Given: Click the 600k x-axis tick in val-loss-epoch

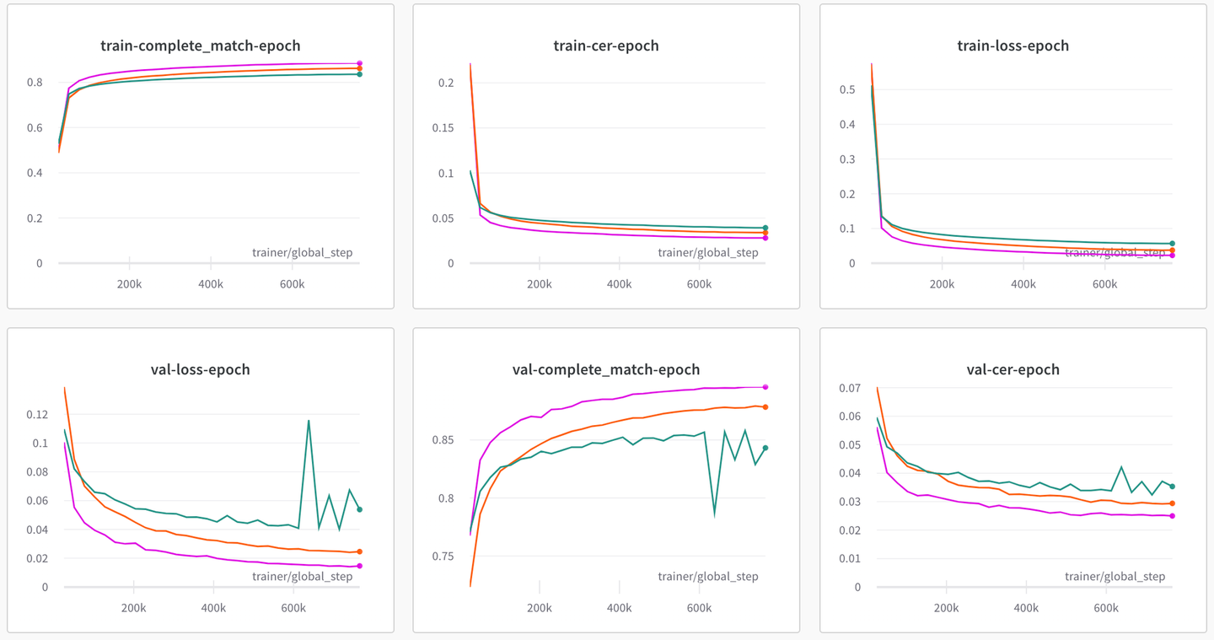Looking at the screenshot, I should [293, 608].
